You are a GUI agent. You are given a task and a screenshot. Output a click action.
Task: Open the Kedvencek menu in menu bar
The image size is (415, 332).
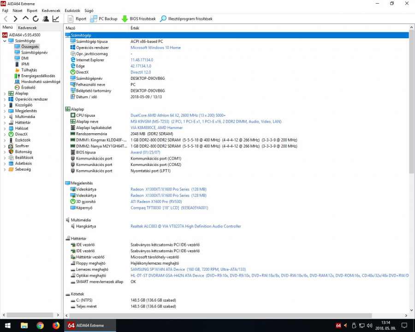tap(51, 11)
